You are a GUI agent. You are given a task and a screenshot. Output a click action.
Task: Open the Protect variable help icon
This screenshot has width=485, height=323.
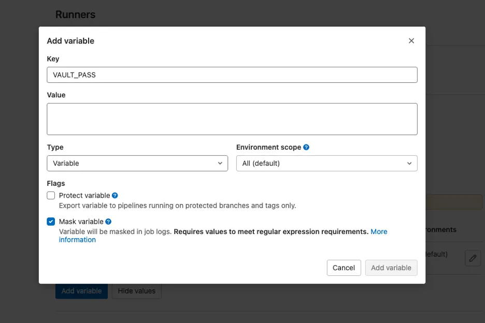[x=115, y=195]
